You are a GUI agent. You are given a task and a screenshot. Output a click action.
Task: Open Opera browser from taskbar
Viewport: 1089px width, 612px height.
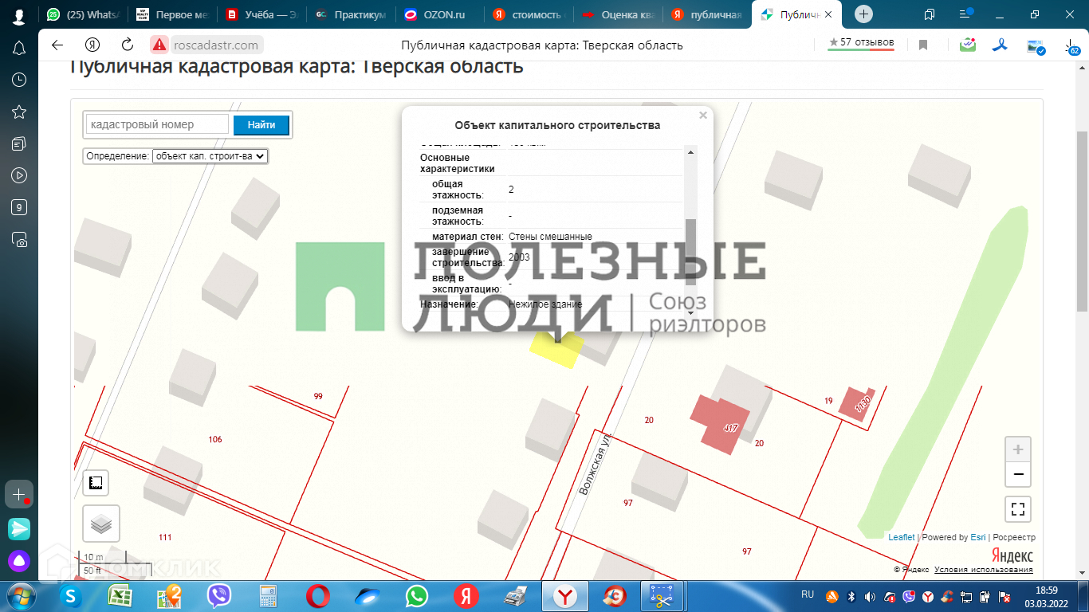pos(318,596)
